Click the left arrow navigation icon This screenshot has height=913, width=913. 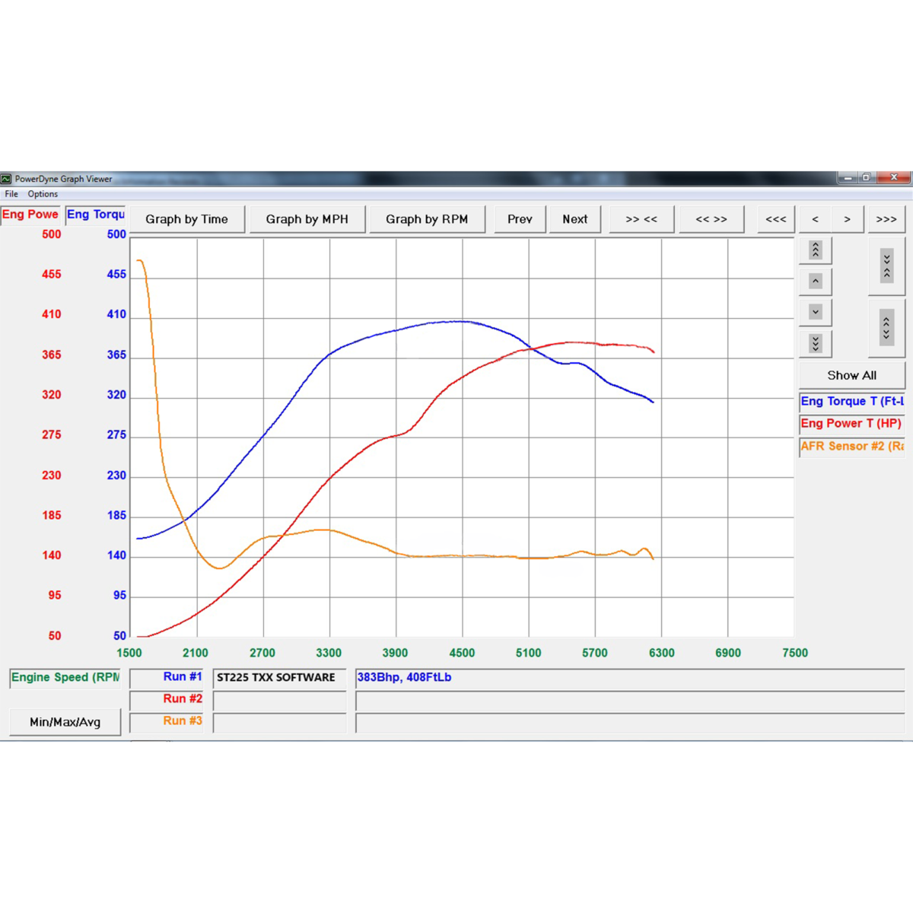815,219
